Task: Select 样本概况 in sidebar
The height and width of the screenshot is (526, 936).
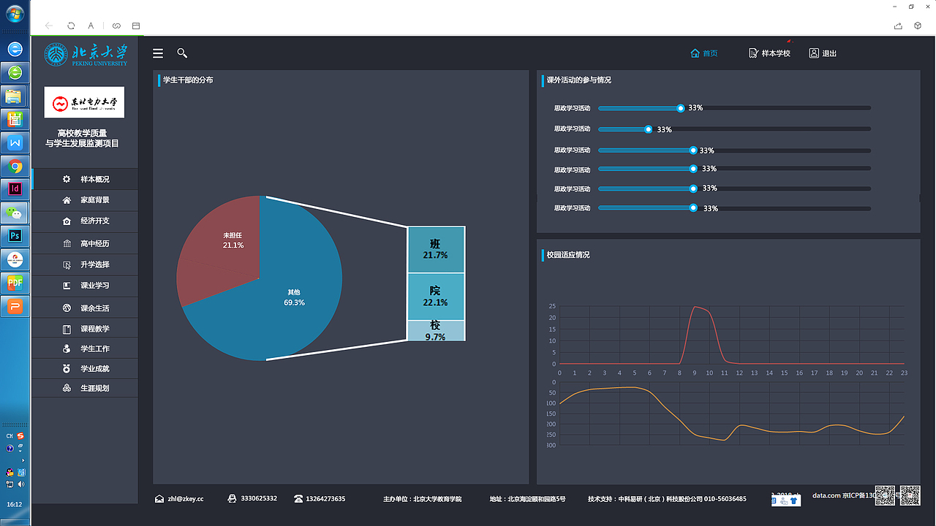Action: coord(85,179)
